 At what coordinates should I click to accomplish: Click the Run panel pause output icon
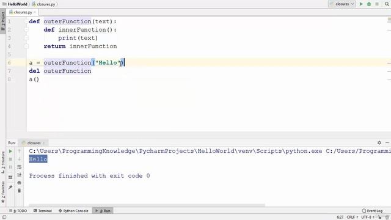click(x=10, y=167)
